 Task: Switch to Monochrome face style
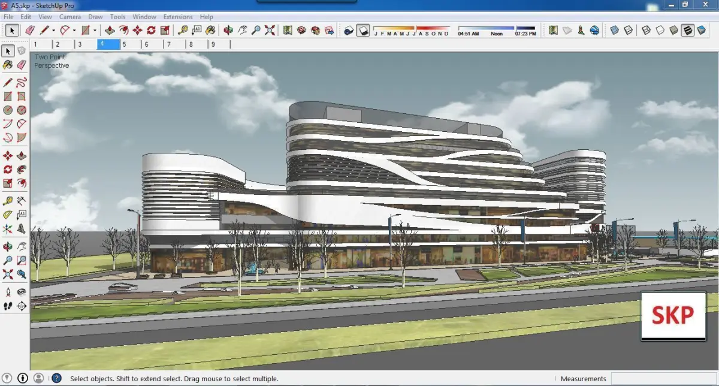click(x=701, y=30)
